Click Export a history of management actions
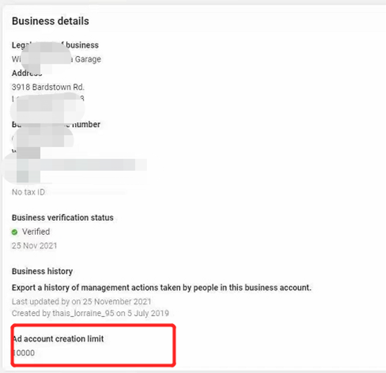 pyautogui.click(x=161, y=288)
